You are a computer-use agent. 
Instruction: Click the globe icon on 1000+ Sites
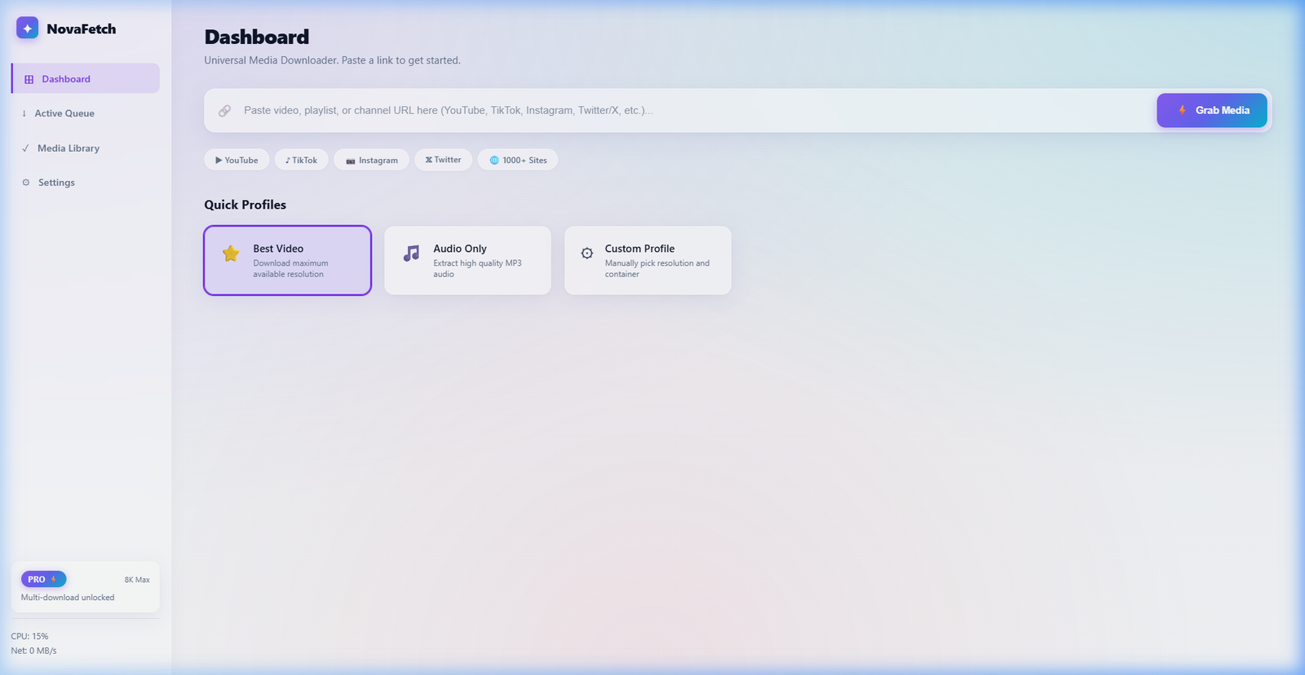point(494,160)
